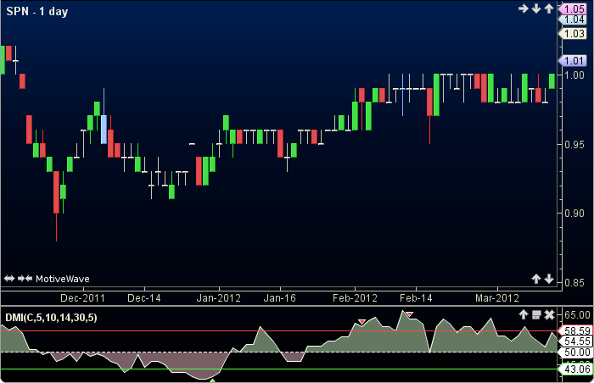Click the Jan-2012 date label
Screen dimensions: 594x383
point(219,298)
